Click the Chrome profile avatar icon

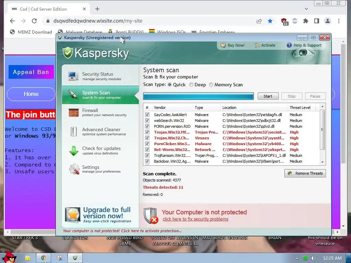tap(327, 21)
